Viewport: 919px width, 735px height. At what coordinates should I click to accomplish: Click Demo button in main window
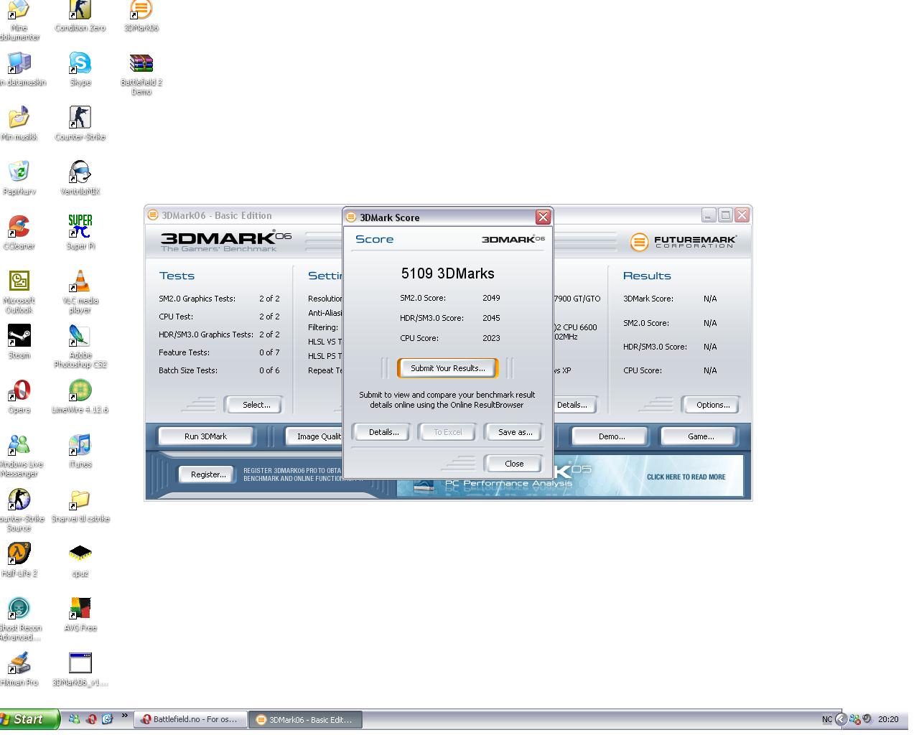pyautogui.click(x=611, y=436)
